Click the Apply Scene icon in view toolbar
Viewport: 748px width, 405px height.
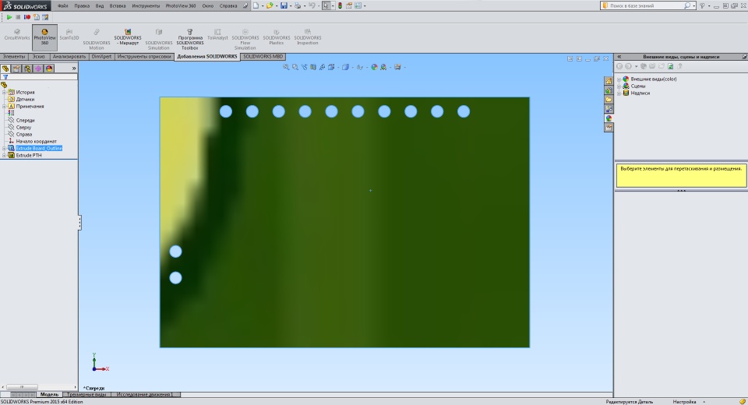point(383,67)
